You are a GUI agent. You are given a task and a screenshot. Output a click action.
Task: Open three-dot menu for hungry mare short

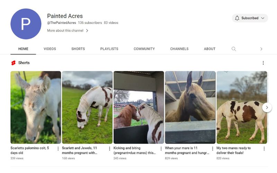point(213,149)
